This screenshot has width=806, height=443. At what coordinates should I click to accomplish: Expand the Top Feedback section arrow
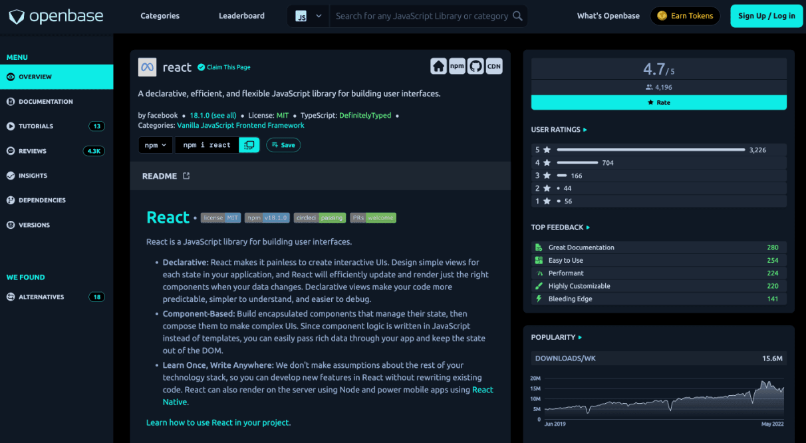pyautogui.click(x=589, y=227)
